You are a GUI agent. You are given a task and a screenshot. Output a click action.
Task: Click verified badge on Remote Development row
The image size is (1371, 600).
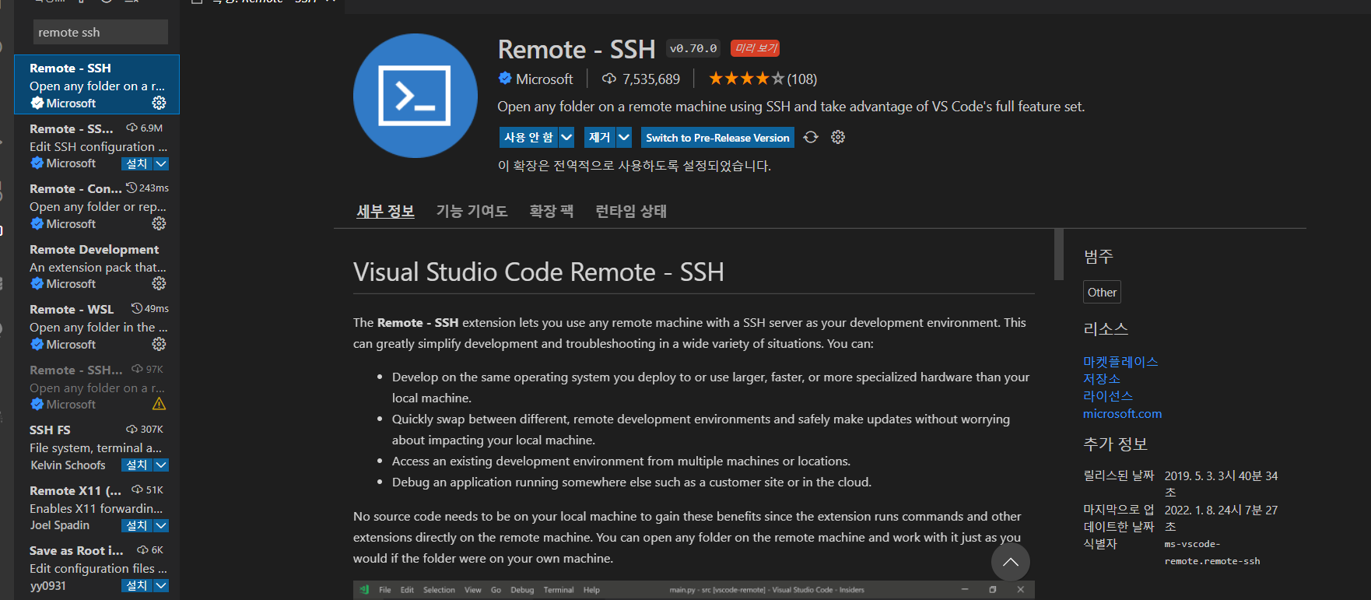point(37,283)
